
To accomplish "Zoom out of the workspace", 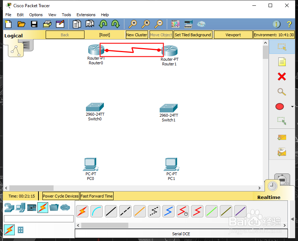I will pyautogui.click(x=159, y=24).
